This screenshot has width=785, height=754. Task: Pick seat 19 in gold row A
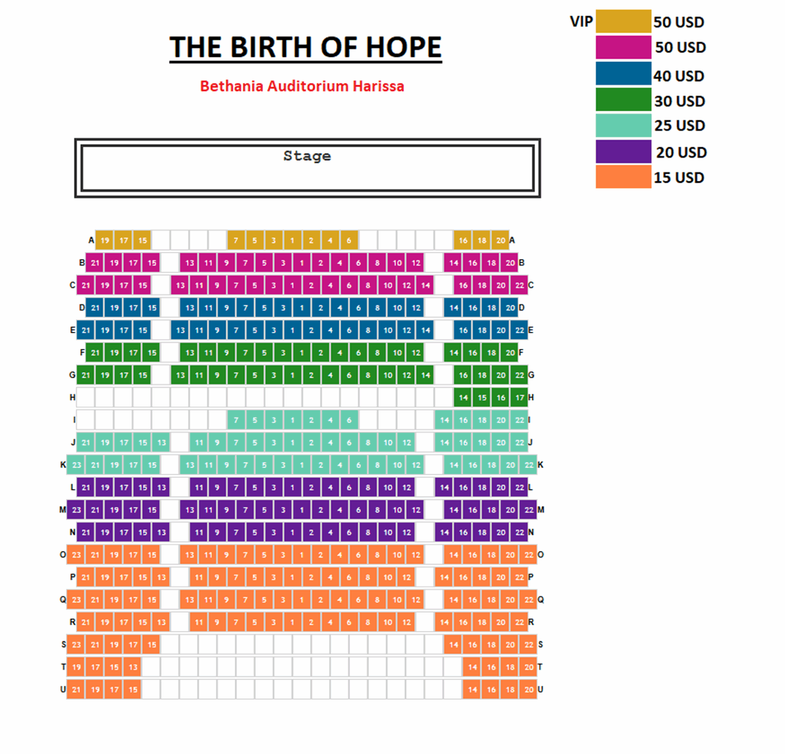tap(105, 240)
